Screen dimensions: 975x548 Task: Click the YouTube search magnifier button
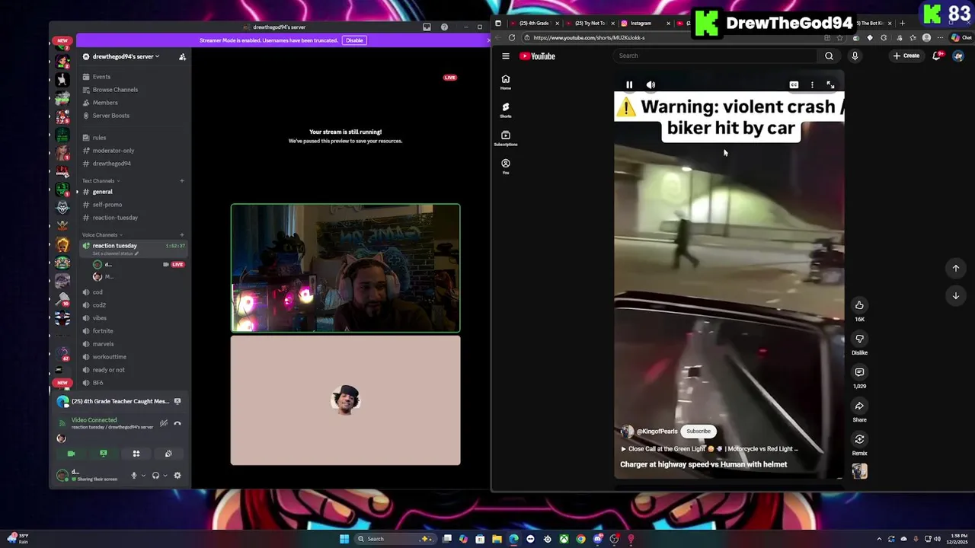point(829,56)
